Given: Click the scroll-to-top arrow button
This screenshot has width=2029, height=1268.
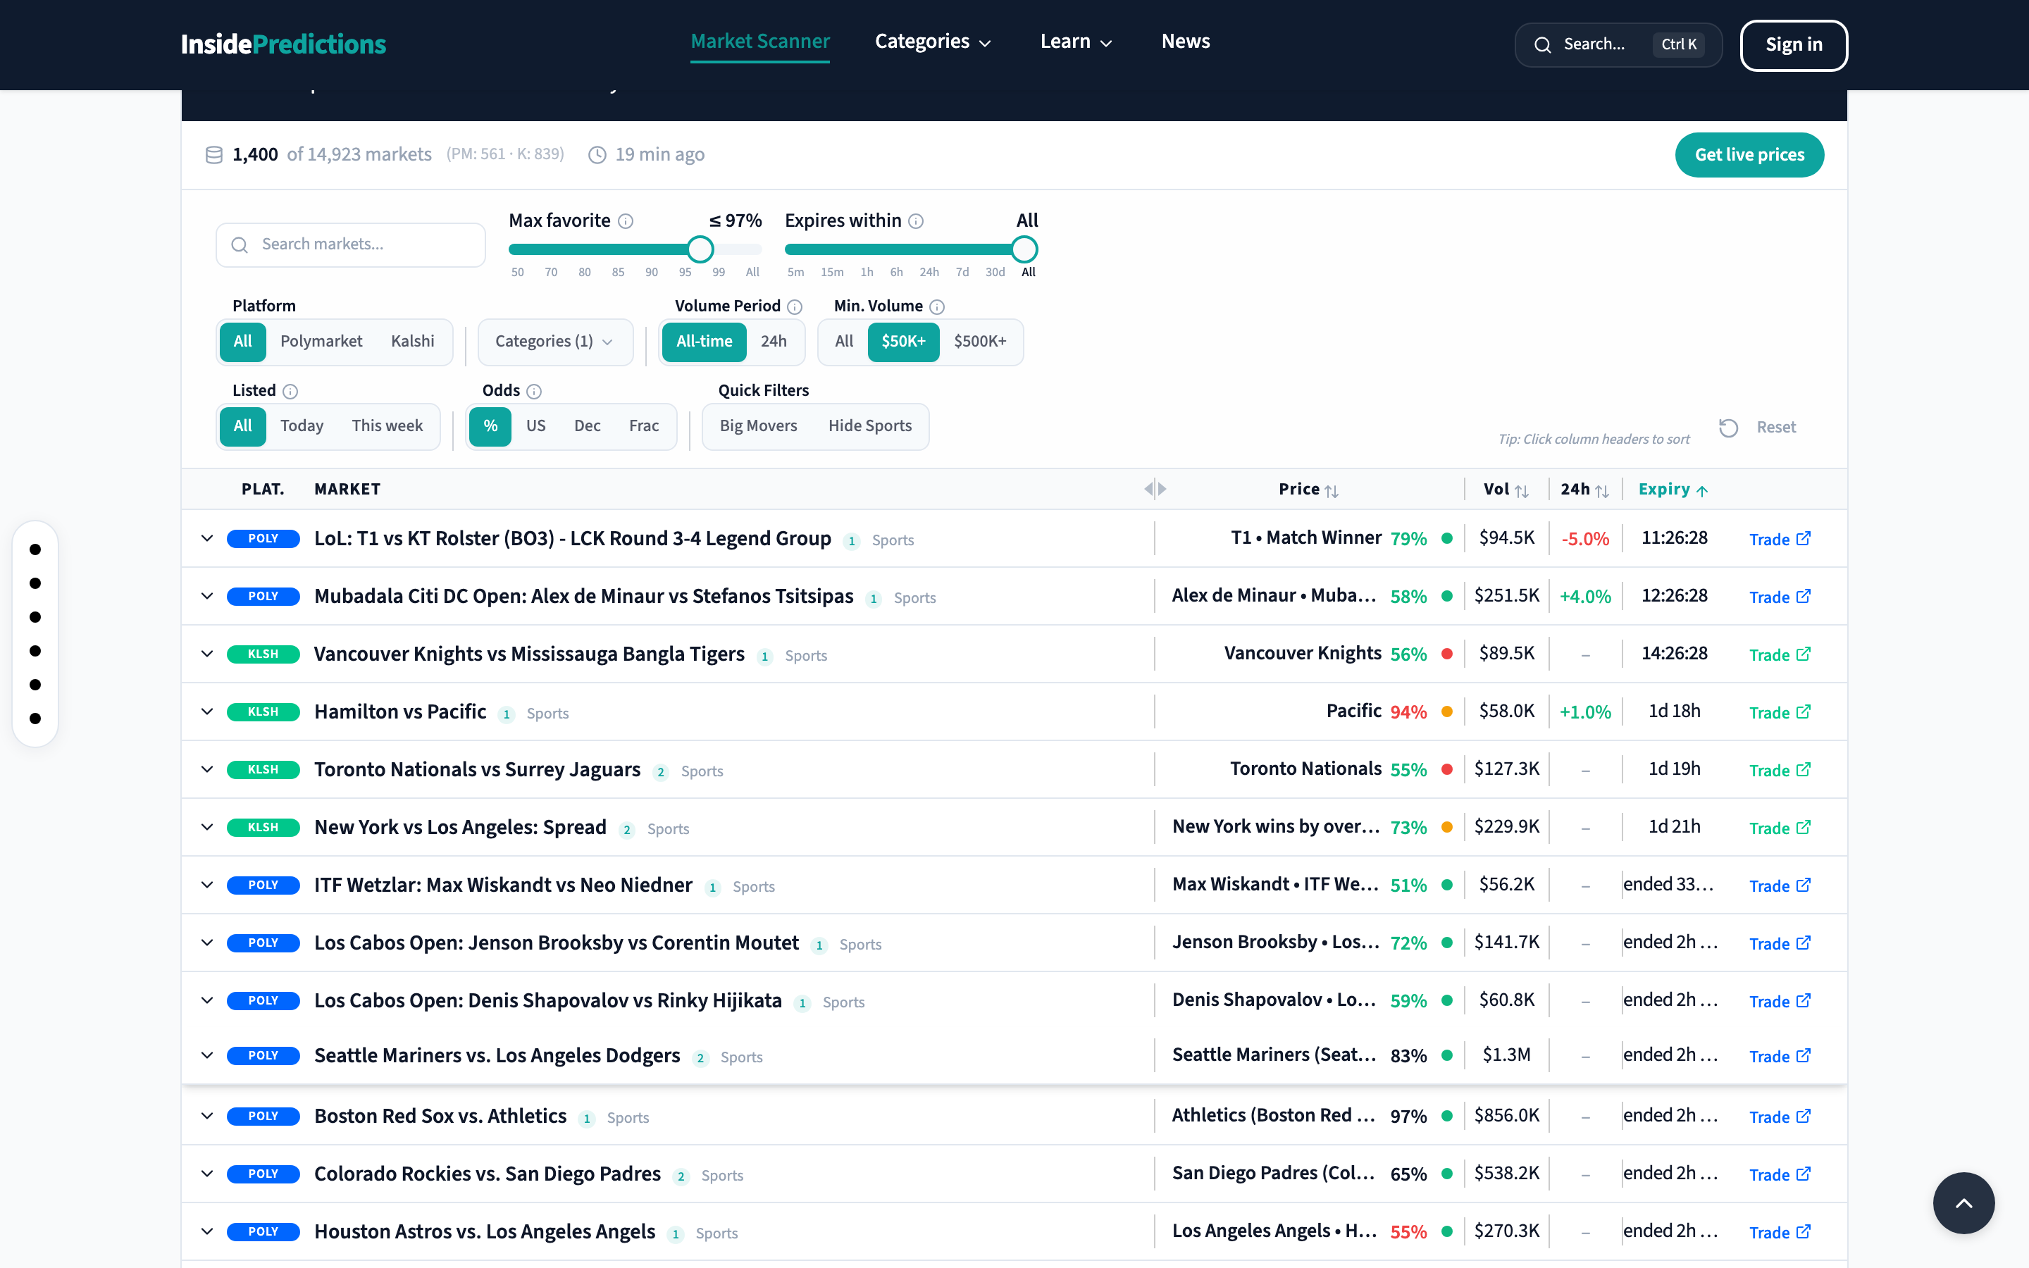Looking at the screenshot, I should click(x=1963, y=1202).
